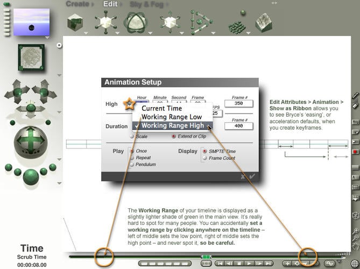The height and width of the screenshot is (269, 360).
Task: Jump to last frame of animation
Action: pos(268,264)
